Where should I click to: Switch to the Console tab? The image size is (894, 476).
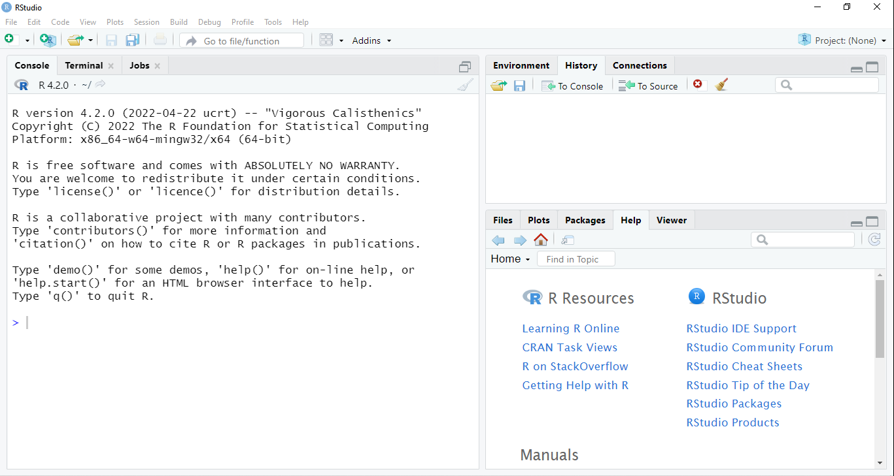[x=32, y=65]
